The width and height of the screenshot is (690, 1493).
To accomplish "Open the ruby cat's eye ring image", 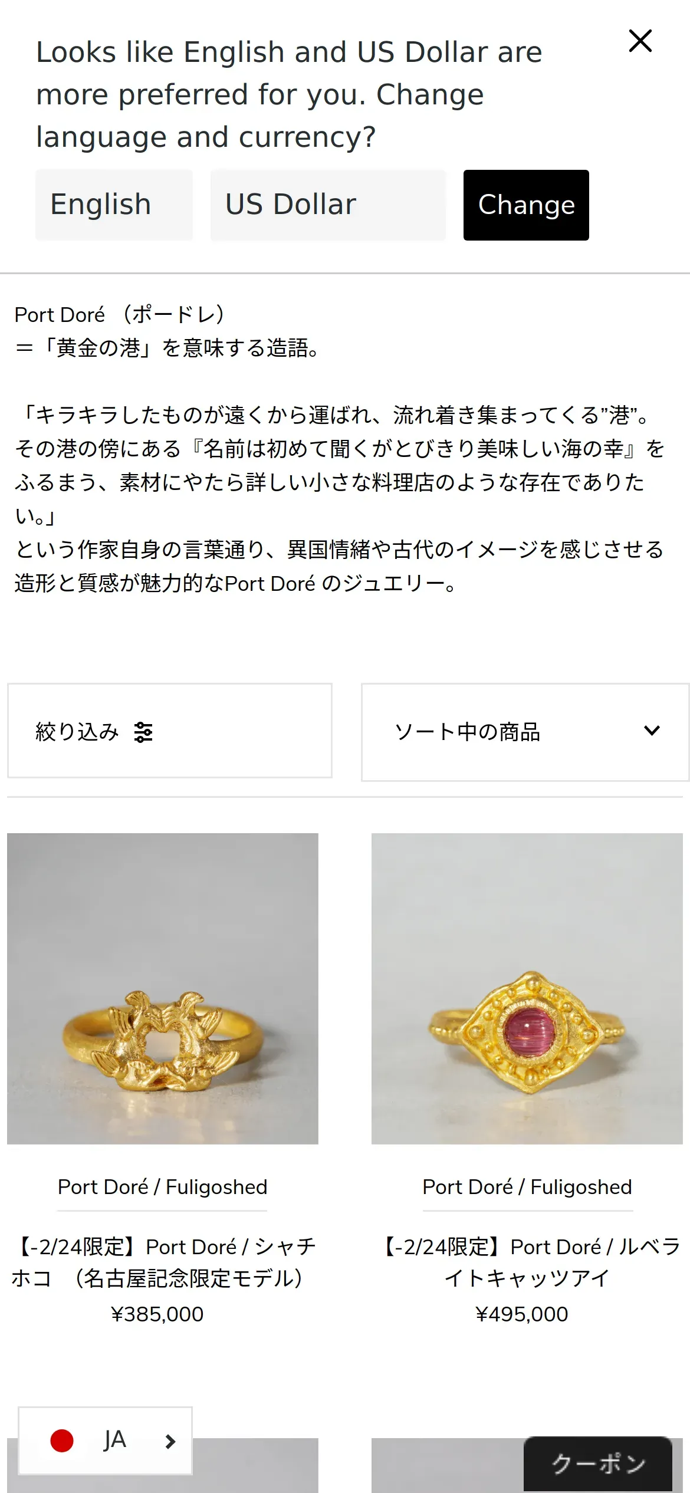I will coord(527,988).
